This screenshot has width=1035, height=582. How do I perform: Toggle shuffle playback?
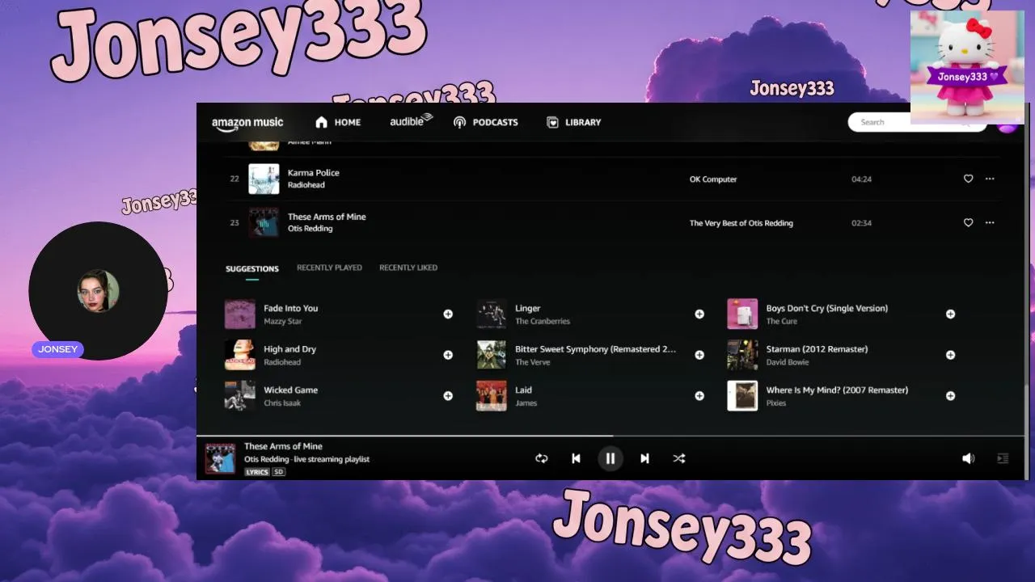point(679,458)
